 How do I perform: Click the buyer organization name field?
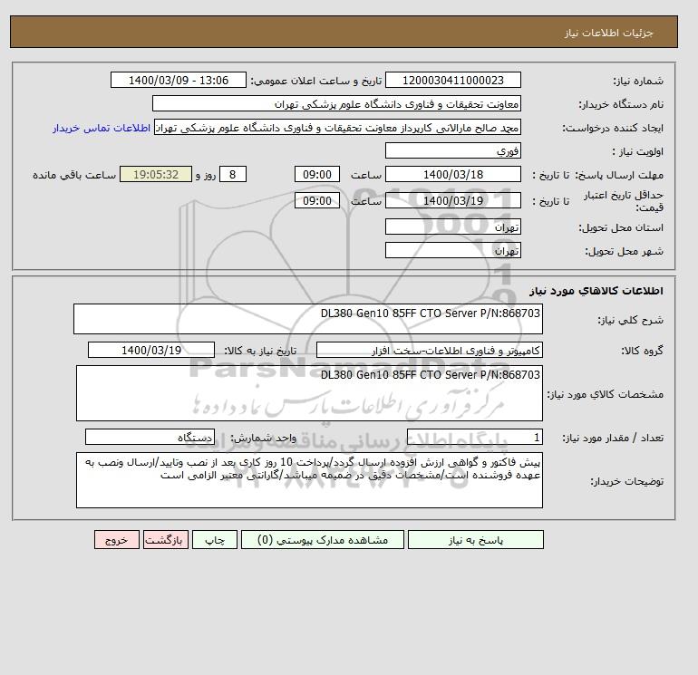pos(336,103)
